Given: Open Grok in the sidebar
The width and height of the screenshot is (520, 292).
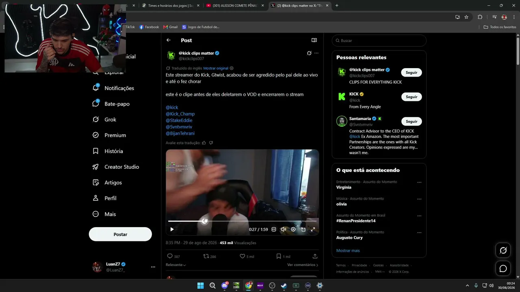Looking at the screenshot, I should point(104,120).
